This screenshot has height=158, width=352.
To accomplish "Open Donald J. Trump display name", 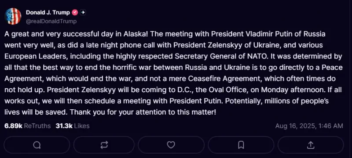I will pyautogui.click(x=48, y=13).
